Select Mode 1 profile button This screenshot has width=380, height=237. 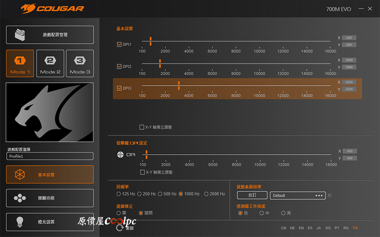tap(20, 63)
